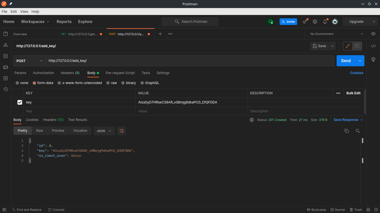Image resolution: width=380 pixels, height=213 pixels.
Task: Open tab options ellipsis
Action: point(170,34)
